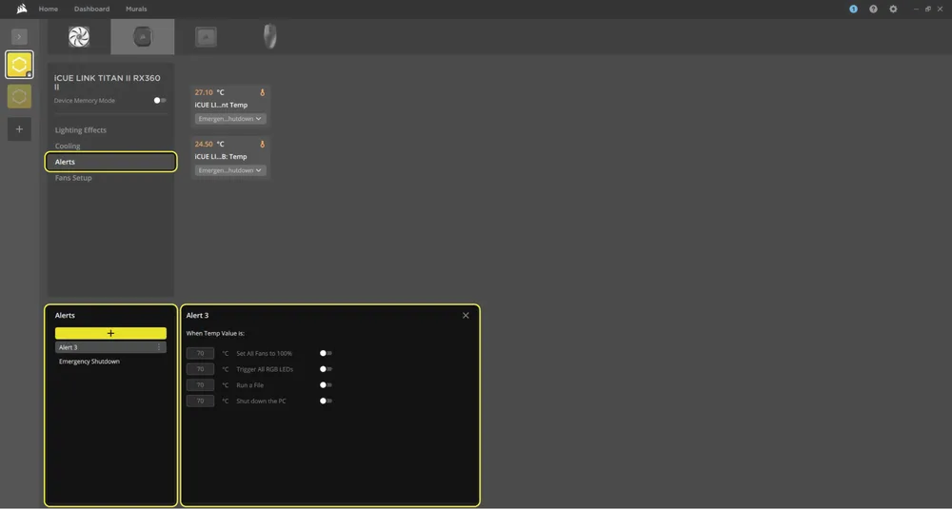Add a new alert with yellow plus button
Viewport: 952px width, 509px height.
coord(110,333)
